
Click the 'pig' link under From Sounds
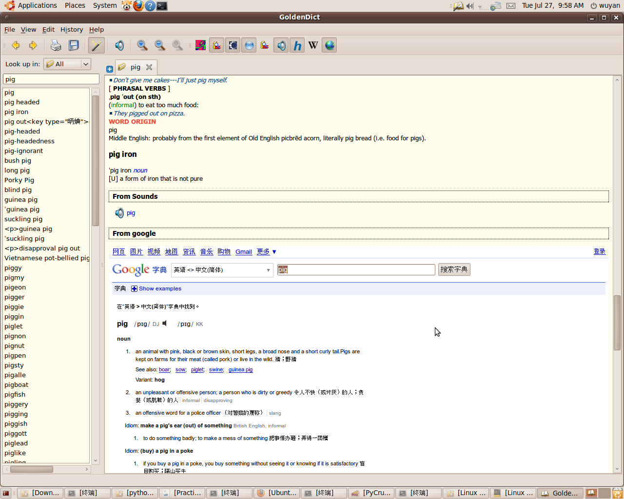click(x=131, y=213)
